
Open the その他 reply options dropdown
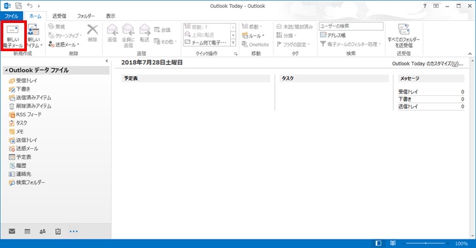coord(165,41)
